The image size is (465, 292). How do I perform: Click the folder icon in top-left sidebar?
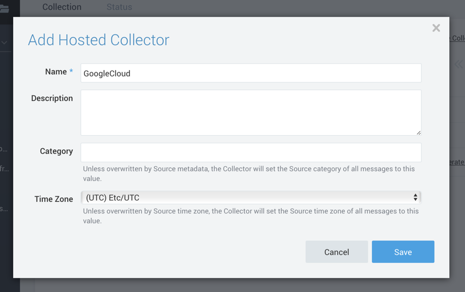click(5, 8)
